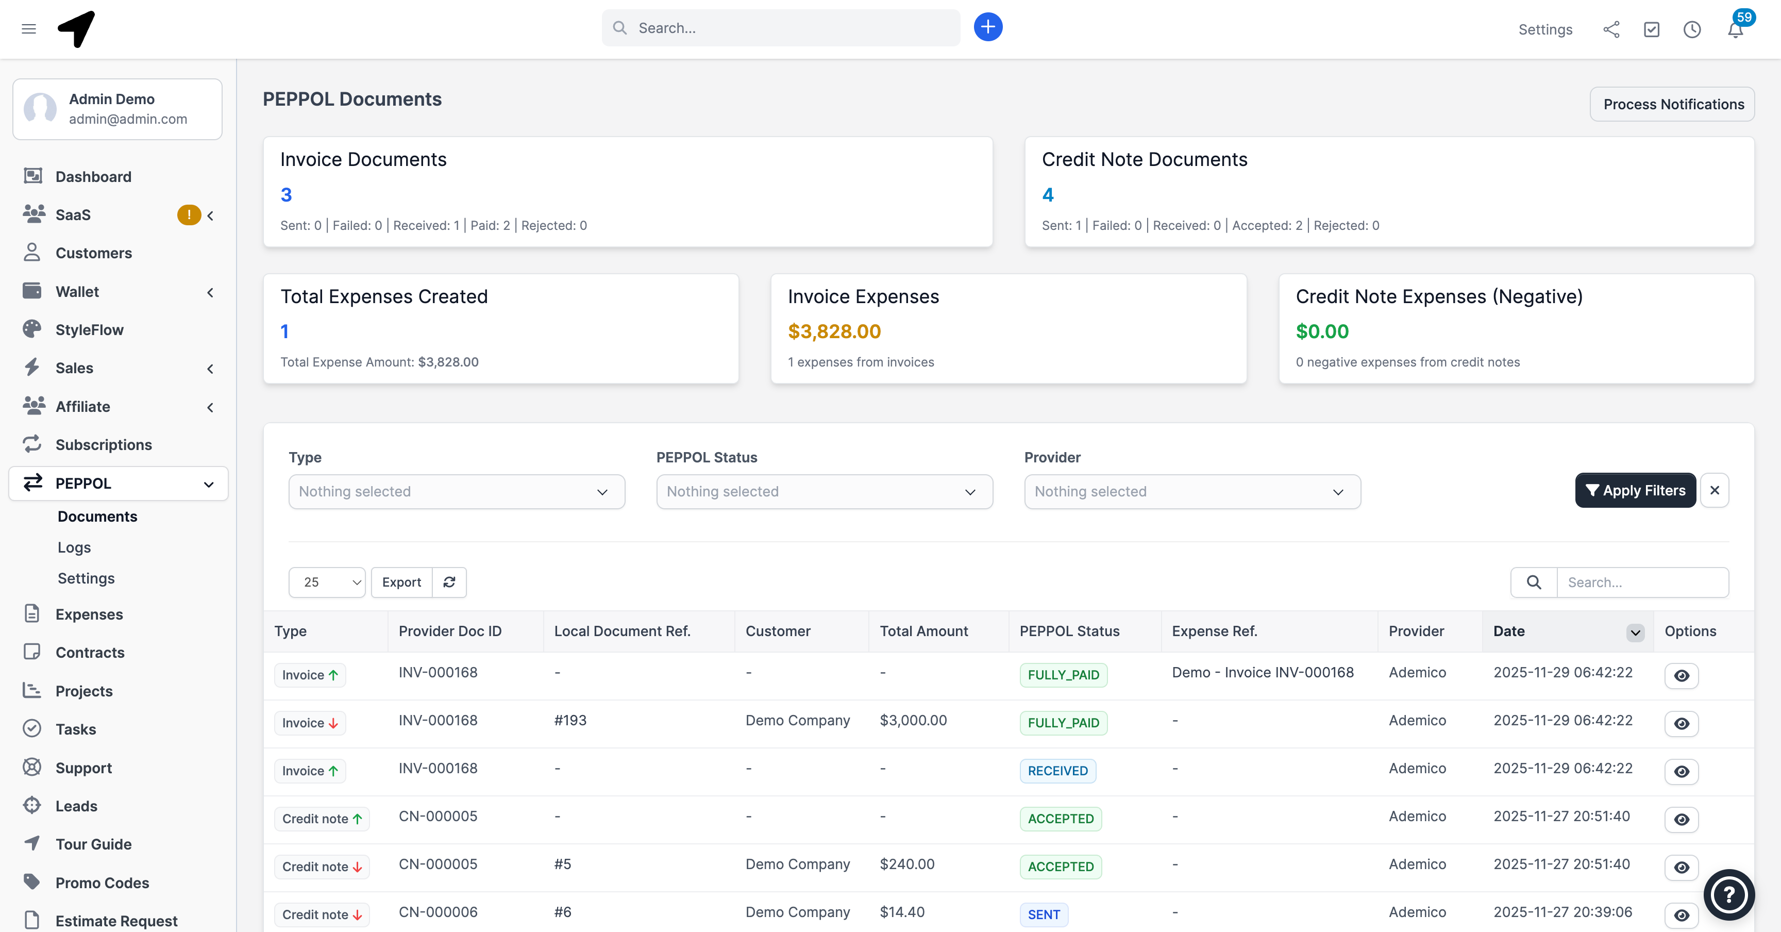Open the PEPPOL Status filter dropdown
This screenshot has width=1781, height=932.
824,492
